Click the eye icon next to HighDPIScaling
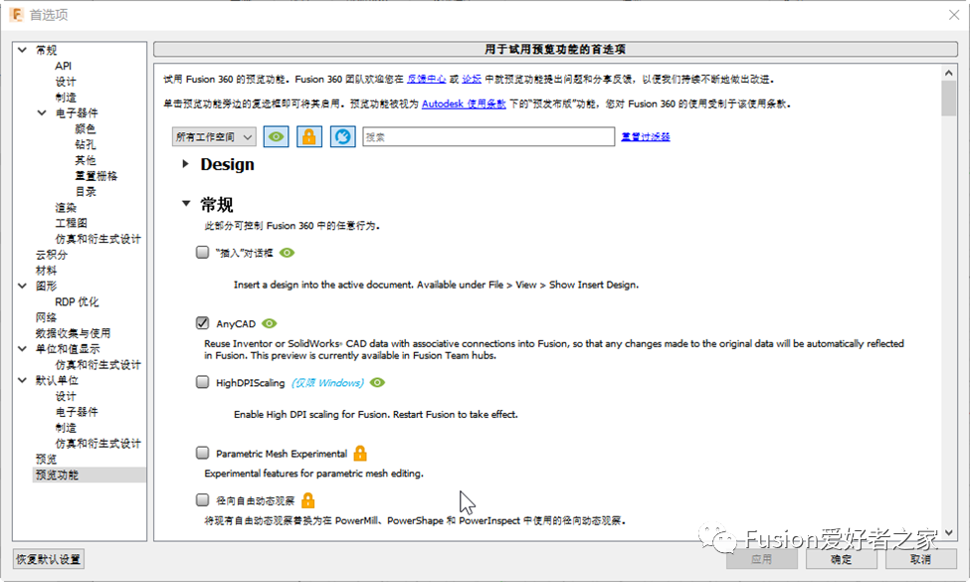 377,383
